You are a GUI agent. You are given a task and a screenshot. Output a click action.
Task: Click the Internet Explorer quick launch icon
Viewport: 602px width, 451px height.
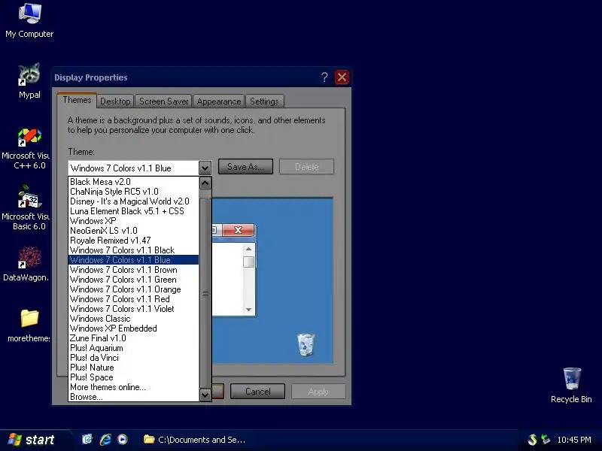[105, 440]
